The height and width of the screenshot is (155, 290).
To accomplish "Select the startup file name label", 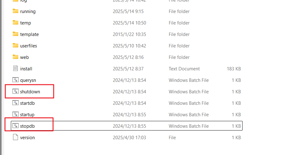I will (x=27, y=115).
